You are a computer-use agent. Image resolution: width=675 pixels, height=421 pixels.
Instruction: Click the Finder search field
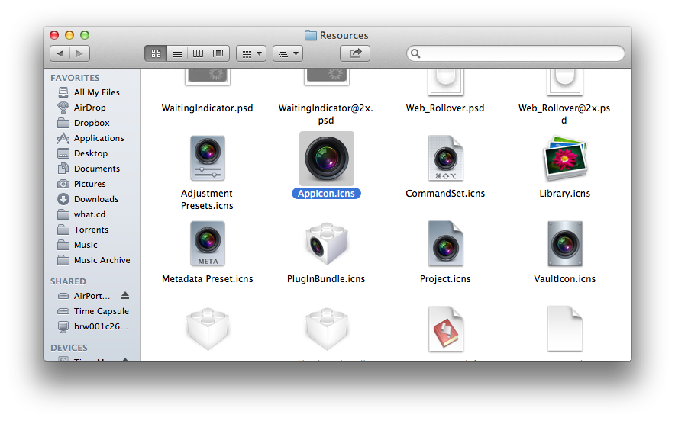coord(515,53)
